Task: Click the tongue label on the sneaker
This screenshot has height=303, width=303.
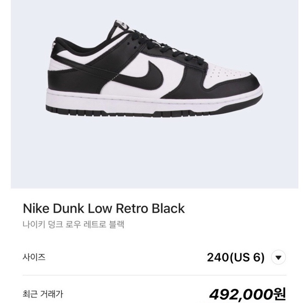Action: tap(123, 25)
